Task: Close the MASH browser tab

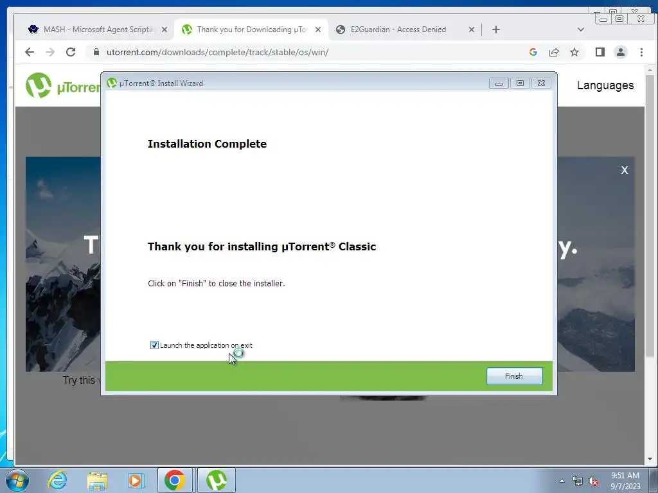Action: [x=164, y=30]
